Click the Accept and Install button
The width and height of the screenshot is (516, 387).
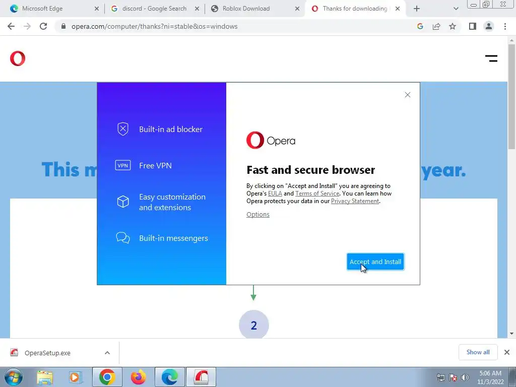(375, 262)
